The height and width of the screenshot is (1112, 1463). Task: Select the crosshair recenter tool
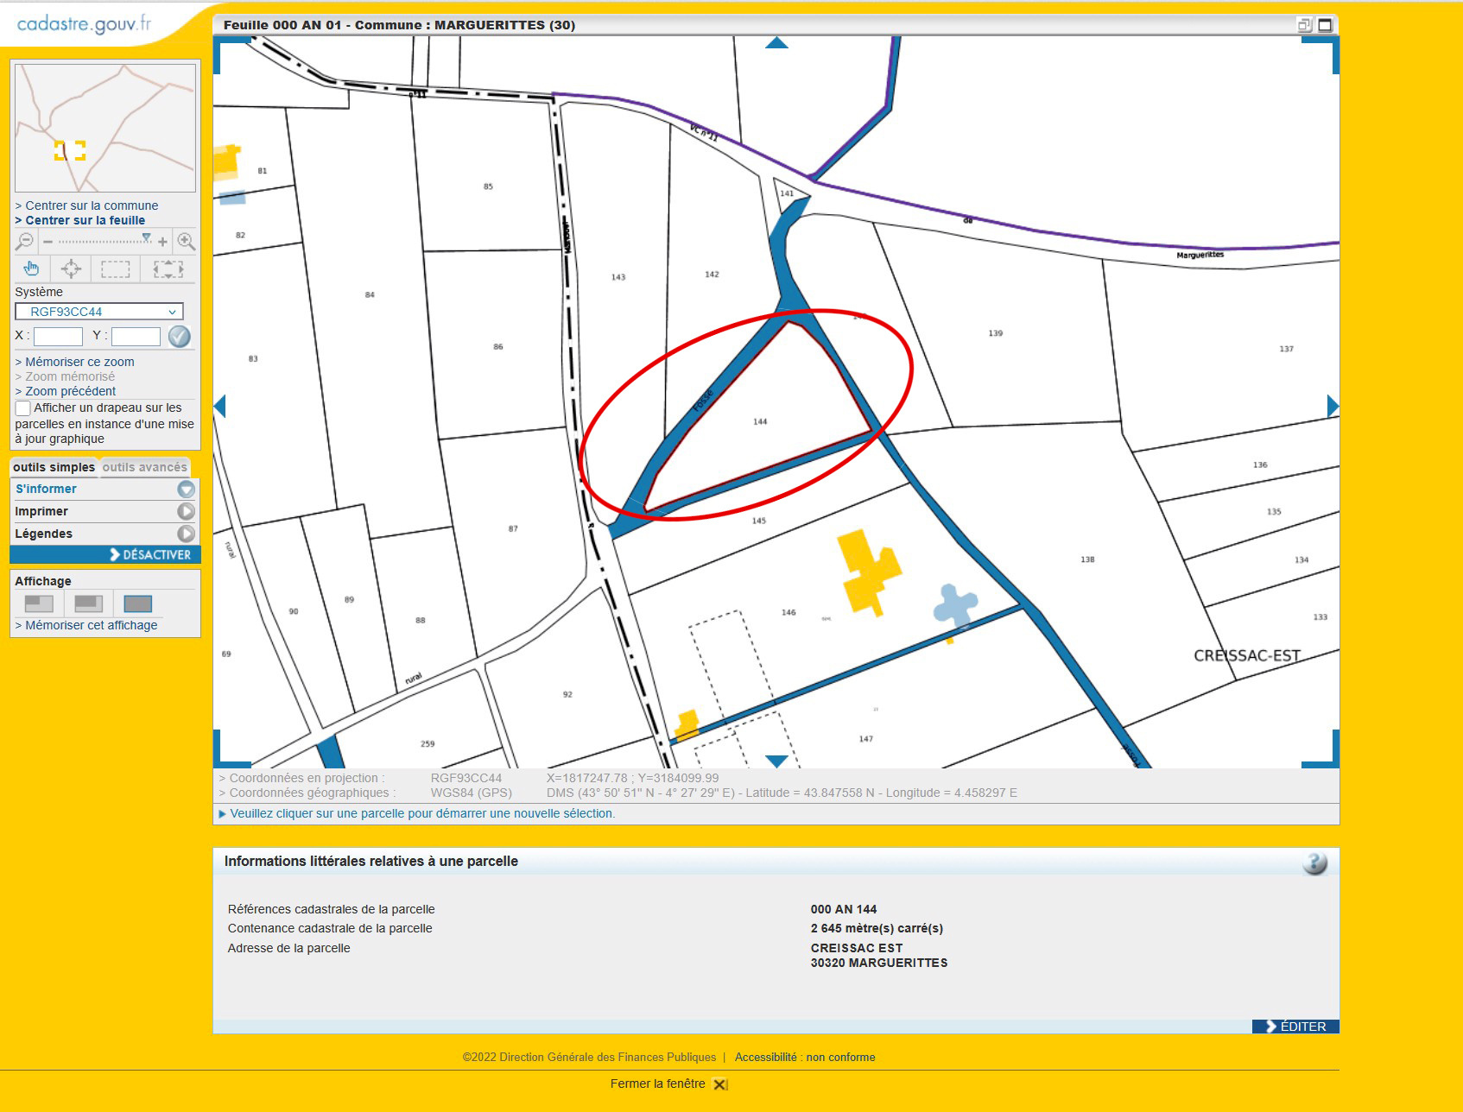(x=72, y=269)
